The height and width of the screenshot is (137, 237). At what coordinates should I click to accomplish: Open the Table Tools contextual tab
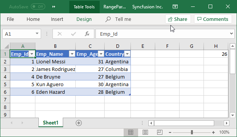click(x=84, y=7)
